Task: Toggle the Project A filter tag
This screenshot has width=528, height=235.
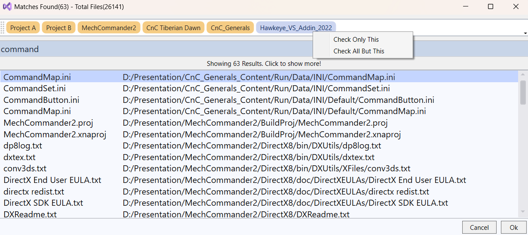Action: (23, 28)
